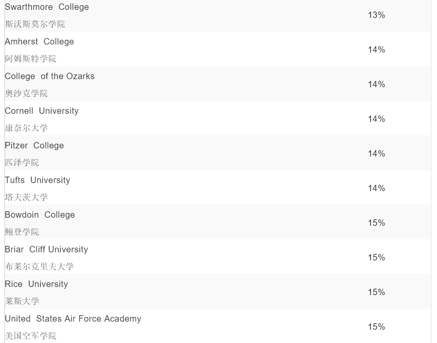Click the 14% value beside Cornell University
This screenshot has width=437, height=343.
pyautogui.click(x=376, y=119)
